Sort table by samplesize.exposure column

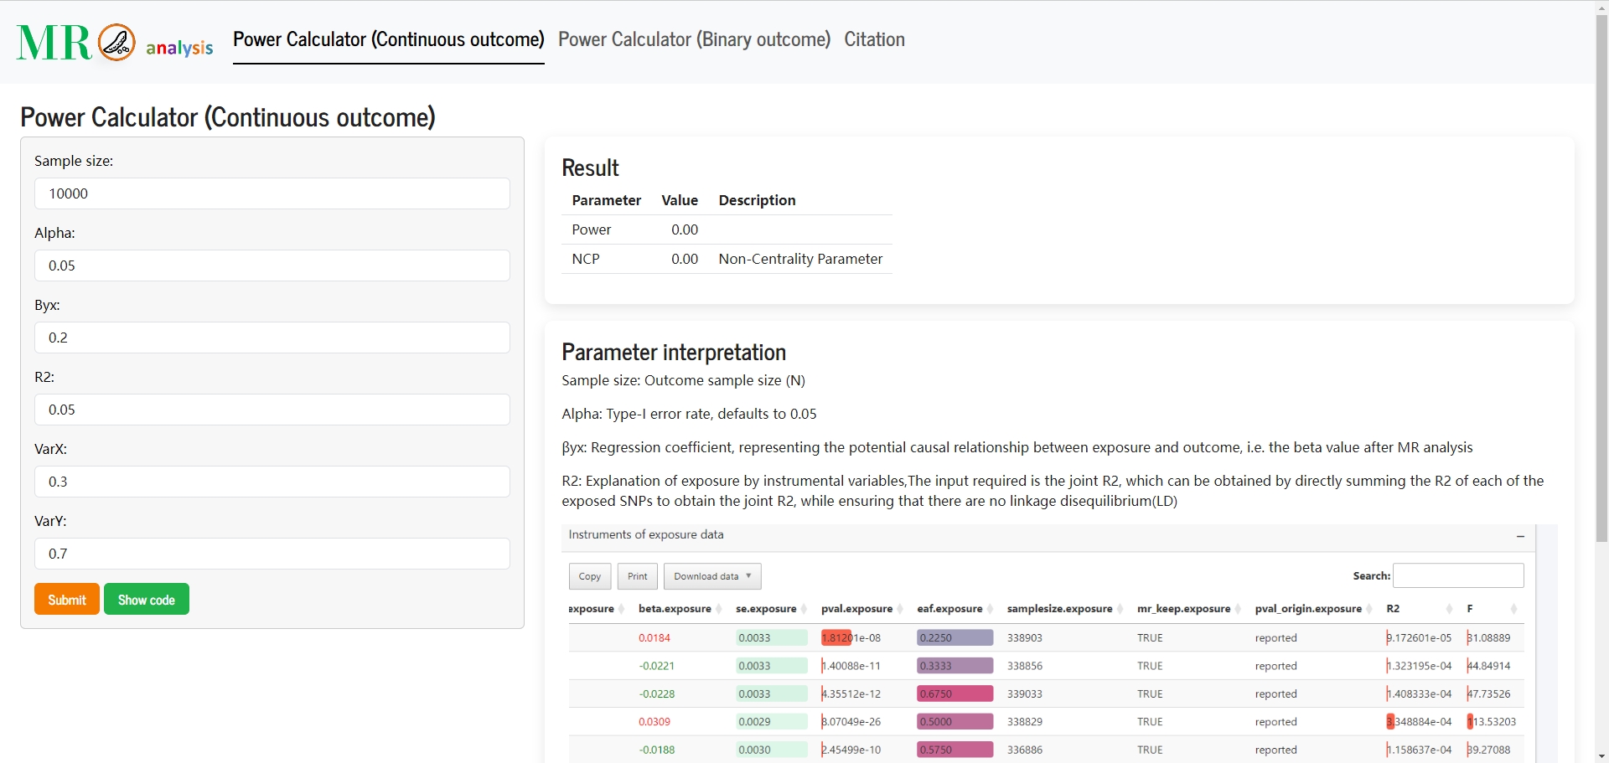(1064, 609)
